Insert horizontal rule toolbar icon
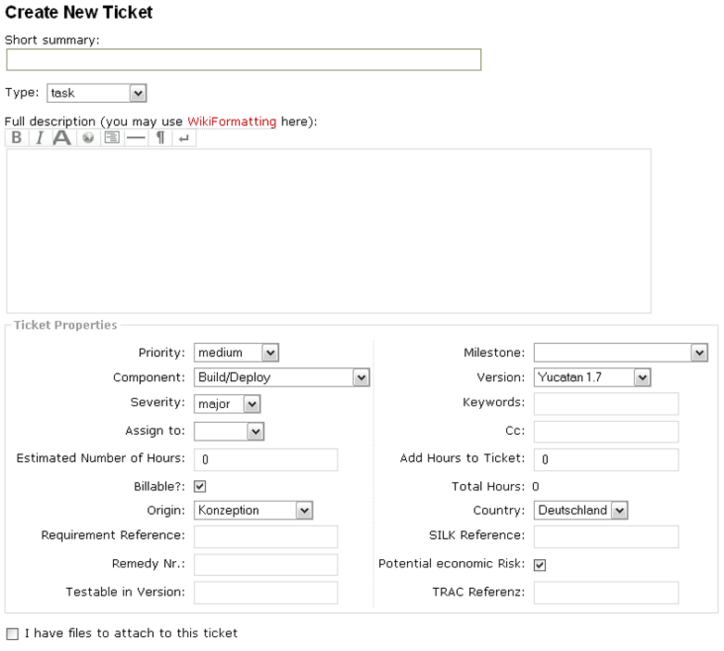 pos(135,137)
